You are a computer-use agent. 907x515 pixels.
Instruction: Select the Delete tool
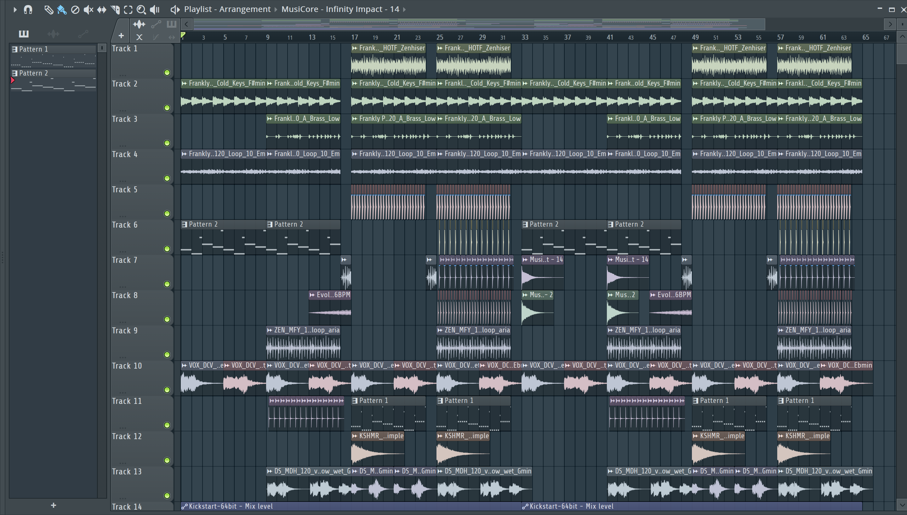[75, 9]
